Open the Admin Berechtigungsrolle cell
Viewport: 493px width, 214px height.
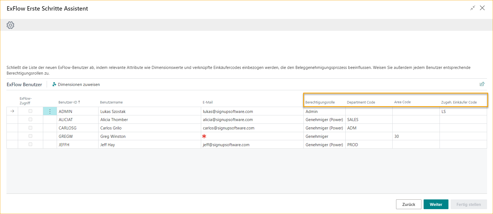[x=324, y=111]
